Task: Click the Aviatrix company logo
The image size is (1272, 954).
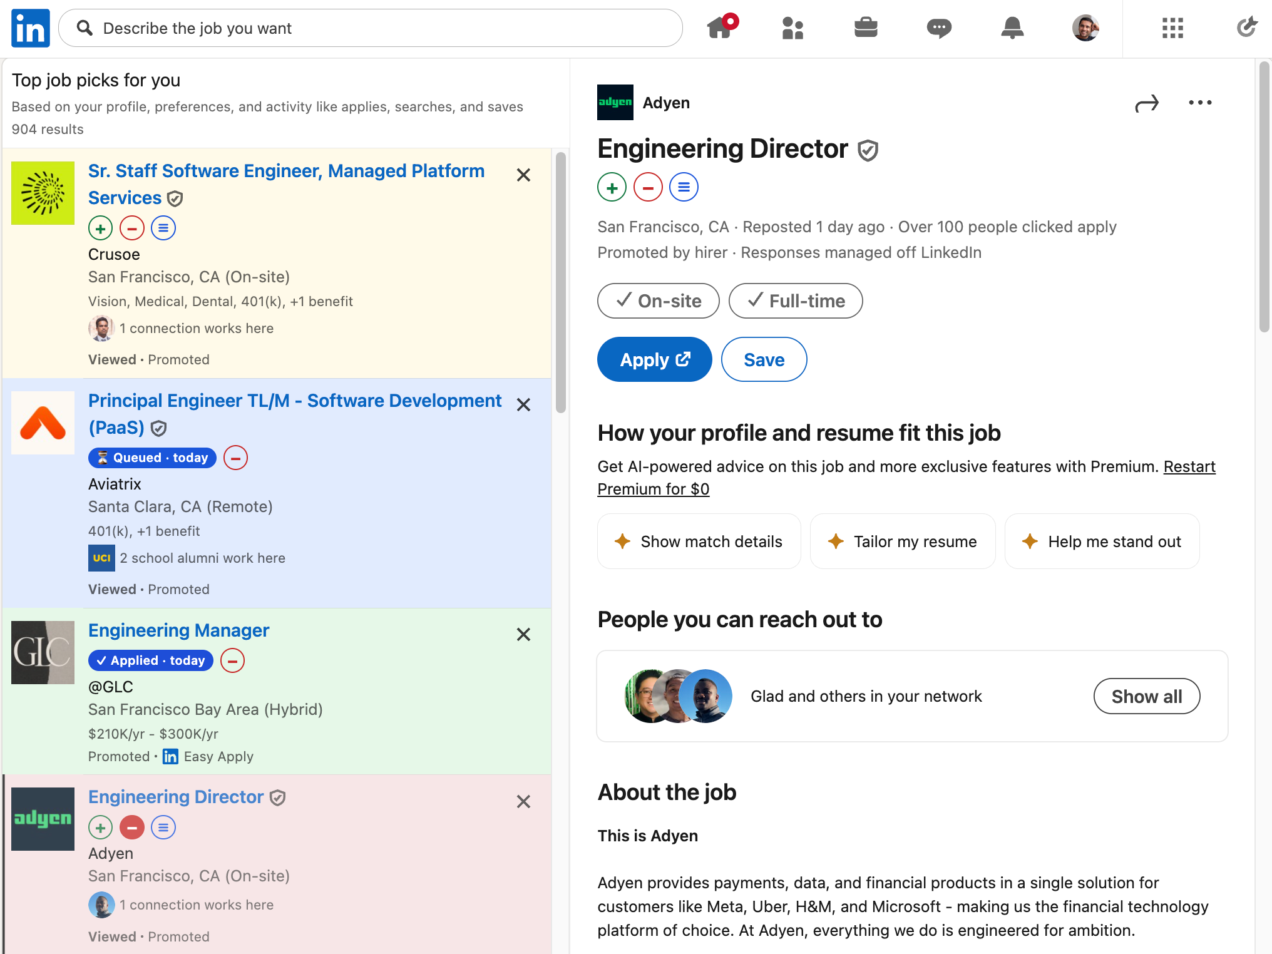Action: 43,423
